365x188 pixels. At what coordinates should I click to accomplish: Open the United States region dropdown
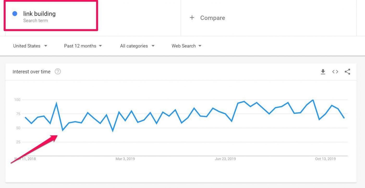coord(30,46)
